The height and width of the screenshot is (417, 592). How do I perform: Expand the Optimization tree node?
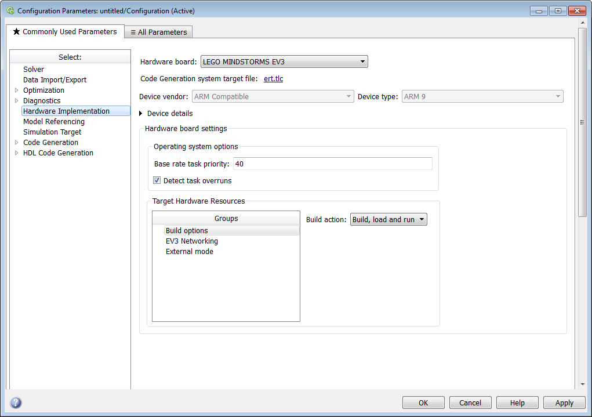[16, 90]
